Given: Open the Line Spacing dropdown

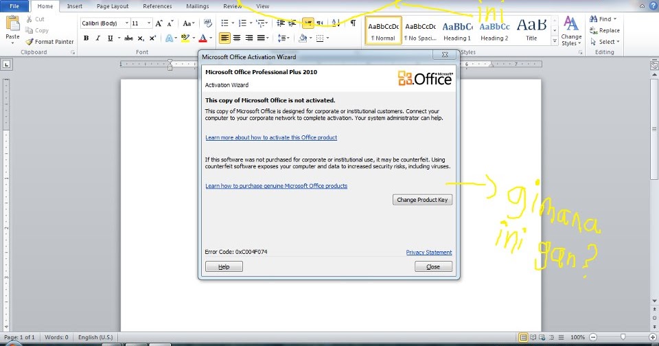Looking at the screenshot, I should 284,38.
